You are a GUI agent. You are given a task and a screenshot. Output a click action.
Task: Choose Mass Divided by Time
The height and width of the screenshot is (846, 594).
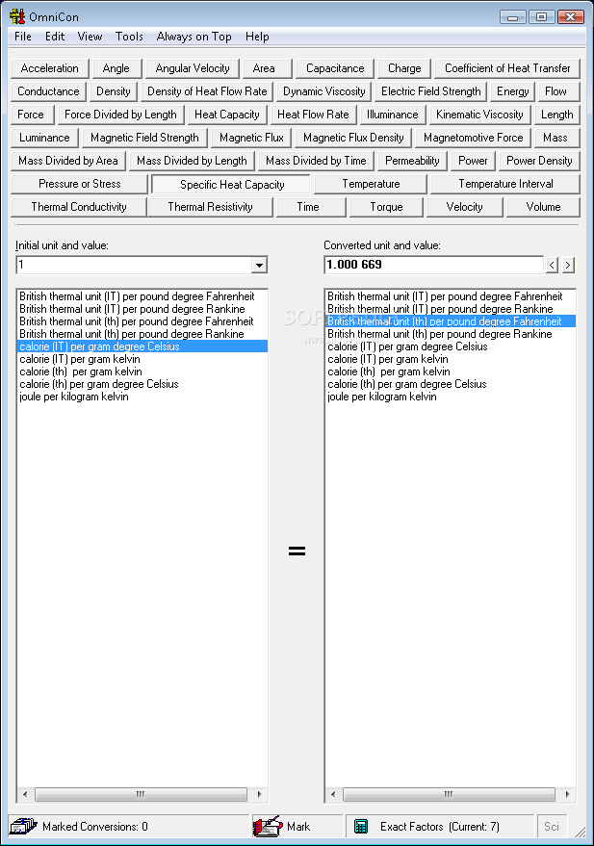pyautogui.click(x=316, y=162)
